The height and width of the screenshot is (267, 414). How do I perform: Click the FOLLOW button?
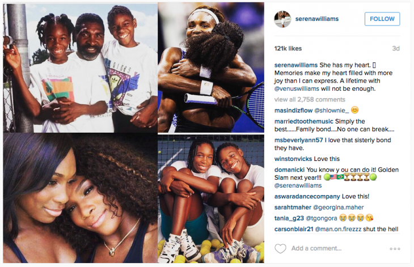pos(382,19)
